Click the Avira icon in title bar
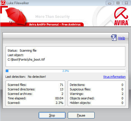Image resolution: width=131 pixels, height=121 pixels. coord(3,3)
